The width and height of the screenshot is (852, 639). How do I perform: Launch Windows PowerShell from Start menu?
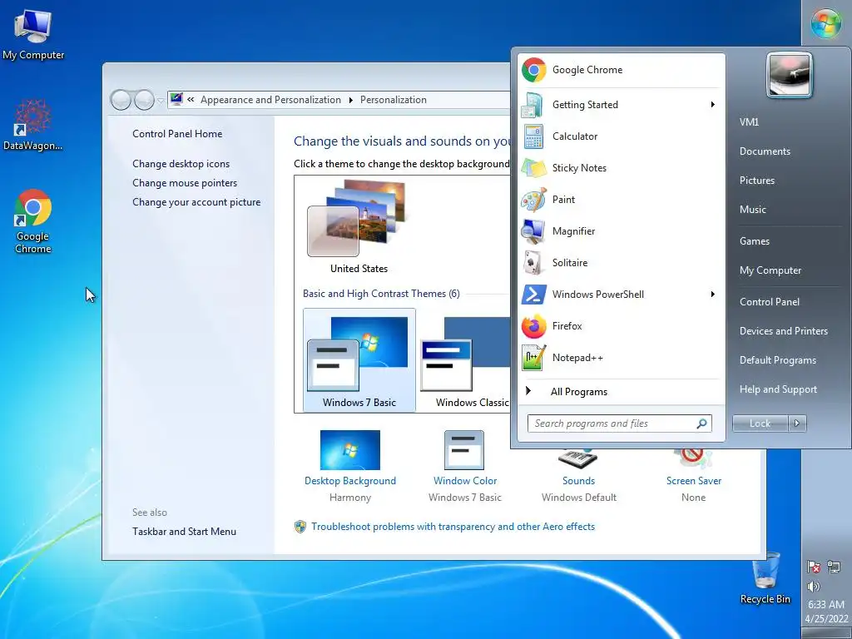pos(621,294)
